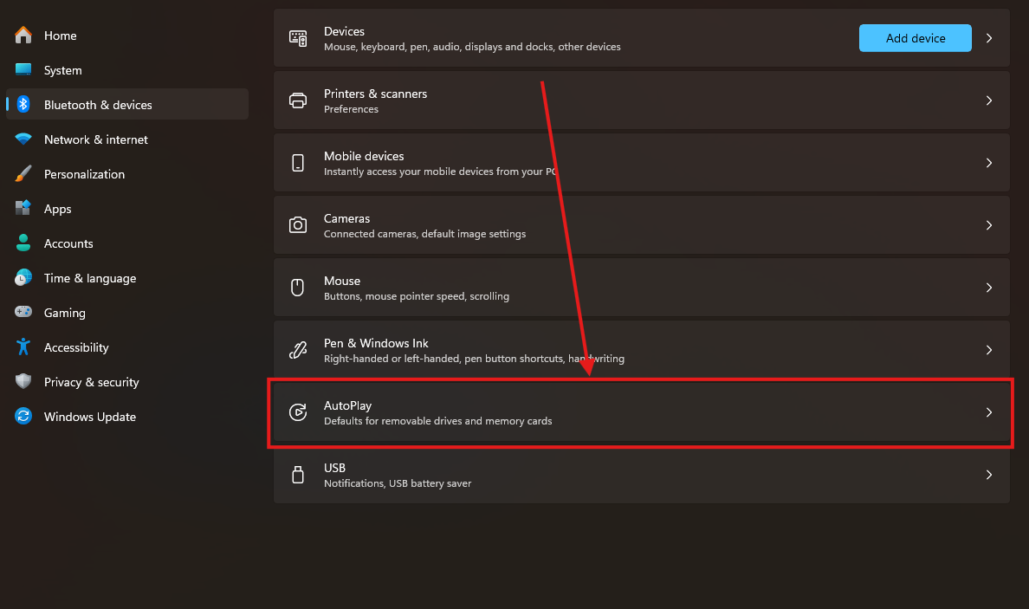Screen dimensions: 1029x609
Task: Click 'Buttons, mouse pointer speed, scrolling' text
Action: pos(416,296)
